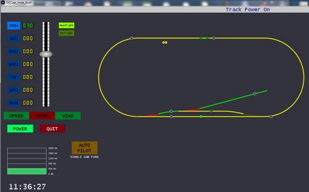
Task: Toggle track POWER button
Action: (x=20, y=129)
